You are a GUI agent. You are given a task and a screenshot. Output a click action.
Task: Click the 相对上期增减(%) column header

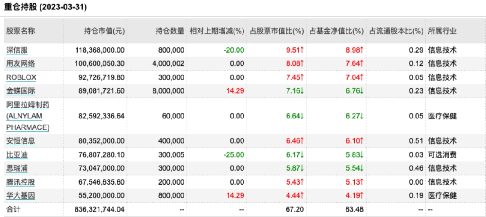[217, 31]
